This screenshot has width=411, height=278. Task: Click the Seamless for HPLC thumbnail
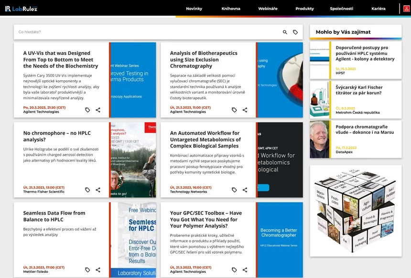(x=133, y=240)
